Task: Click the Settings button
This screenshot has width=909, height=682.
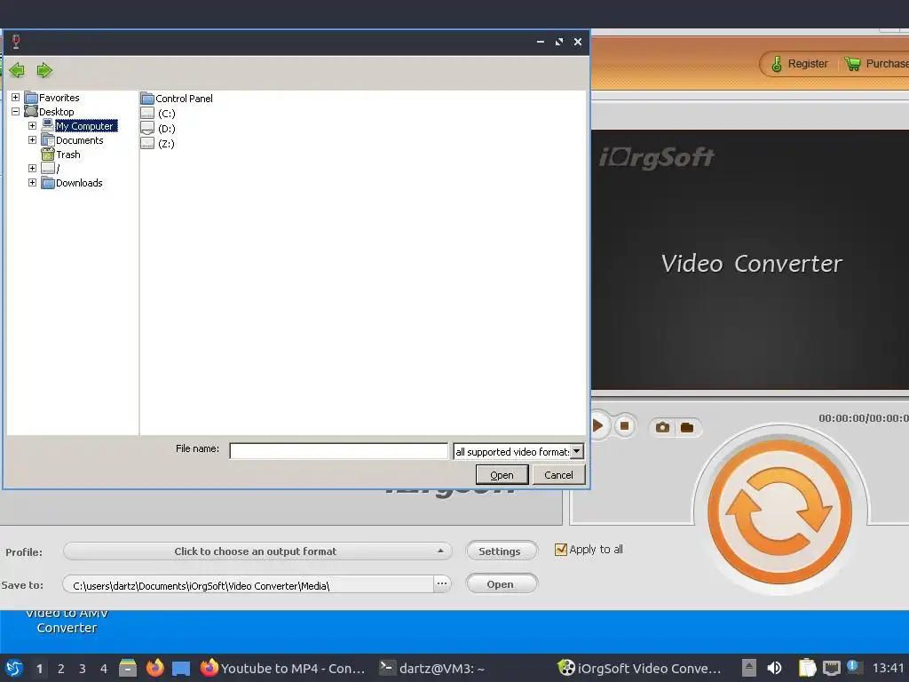Action: (502, 551)
